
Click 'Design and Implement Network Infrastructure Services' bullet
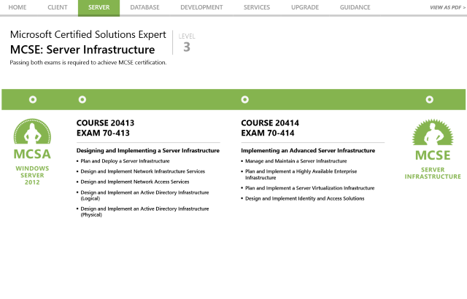tap(143, 171)
